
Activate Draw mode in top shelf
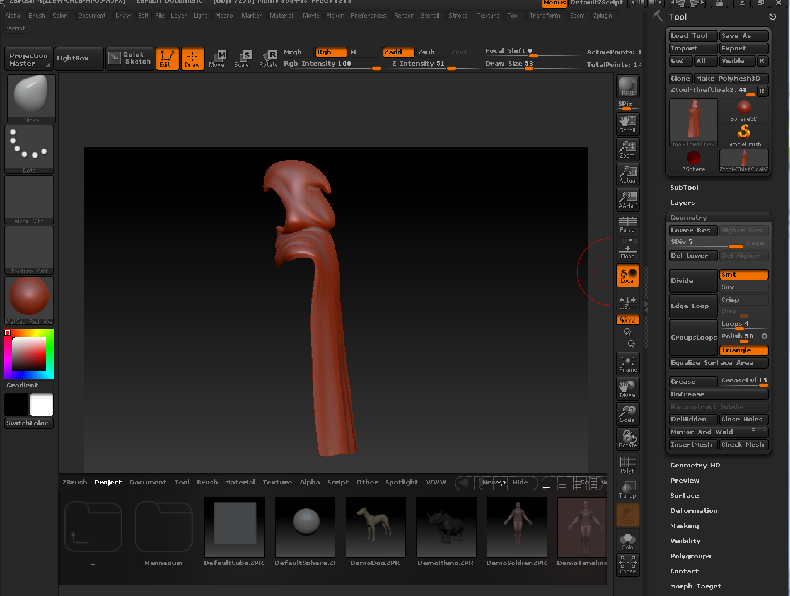[192, 59]
